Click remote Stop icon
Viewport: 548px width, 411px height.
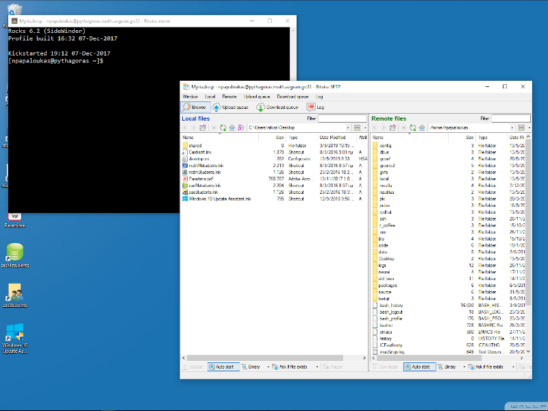pyautogui.click(x=403, y=127)
